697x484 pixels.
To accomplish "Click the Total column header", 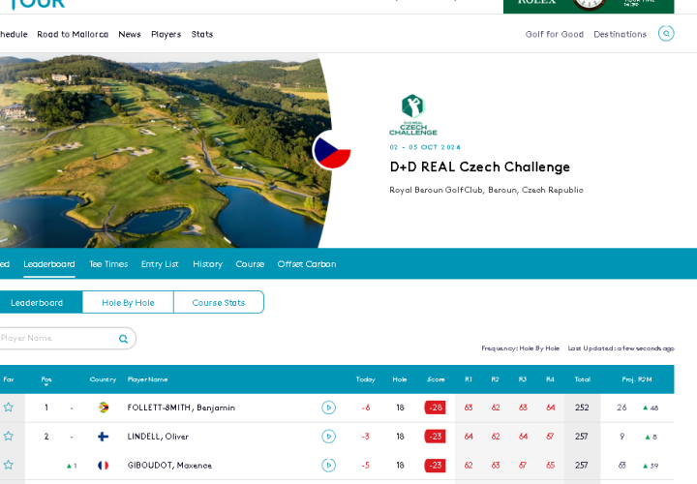I will [x=583, y=379].
